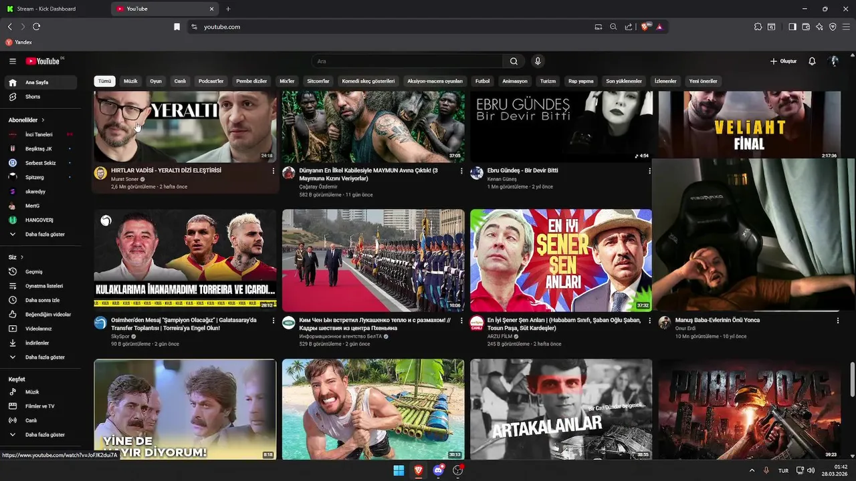Screen dimensions: 856x481
Task: Start voice search with microphone icon
Action: [x=538, y=61]
